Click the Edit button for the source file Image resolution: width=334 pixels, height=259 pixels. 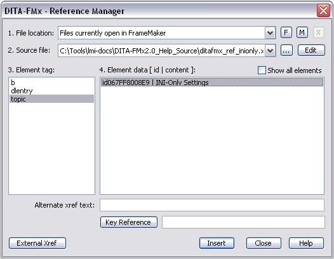tap(311, 51)
